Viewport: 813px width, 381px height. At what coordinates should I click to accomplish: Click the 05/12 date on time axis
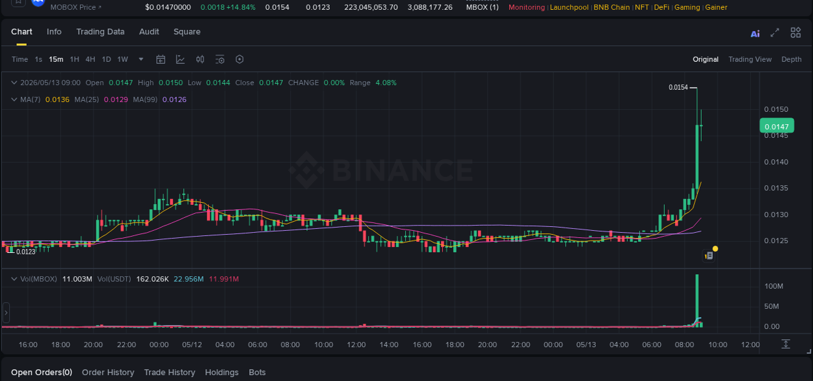pos(192,345)
